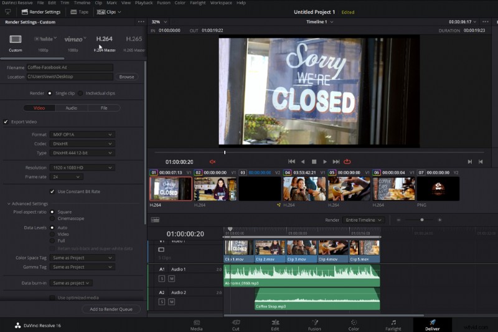Toggle the Export Video checkbox
Image resolution: width=498 pixels, height=332 pixels.
click(x=6, y=121)
